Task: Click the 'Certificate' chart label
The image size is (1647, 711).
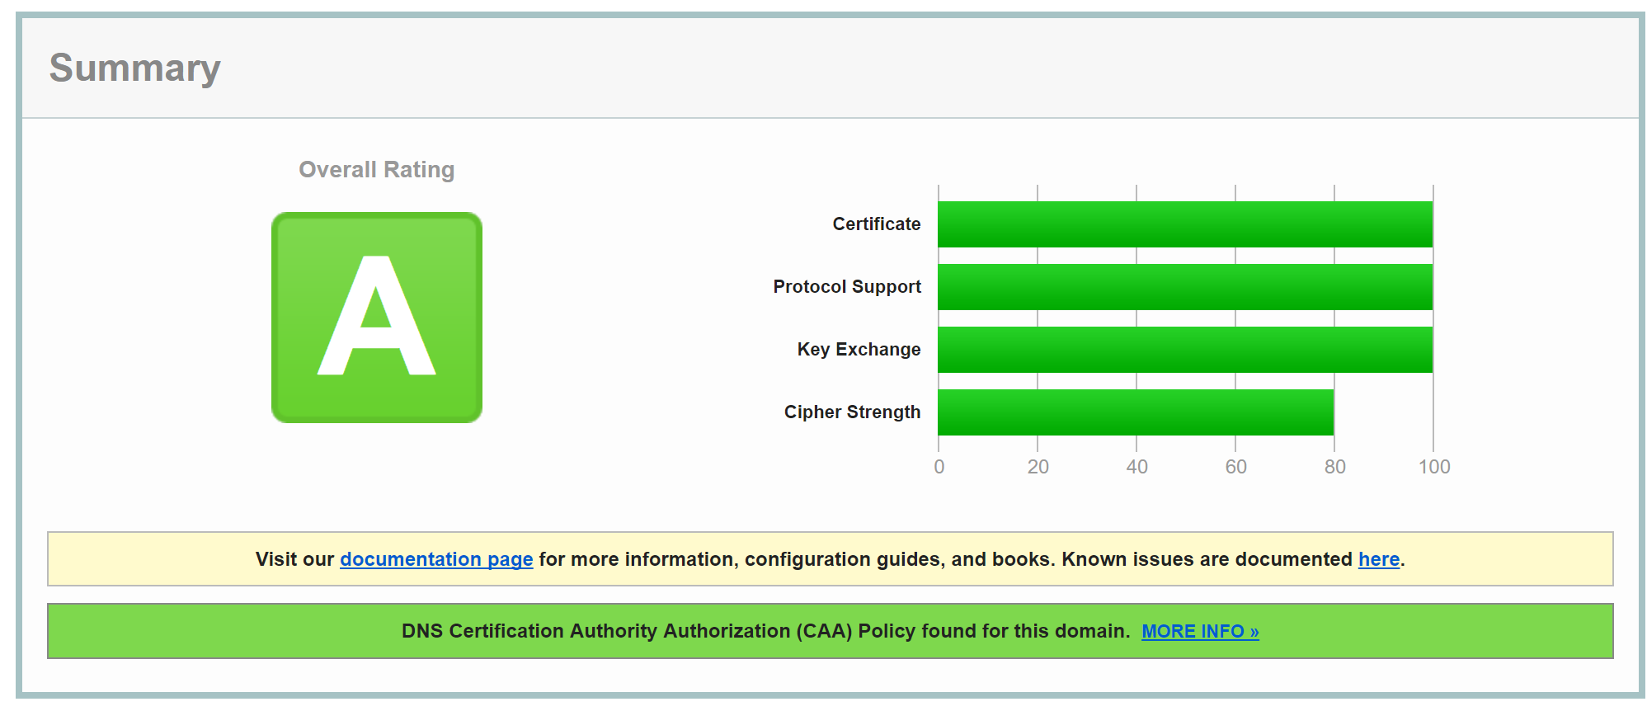Action: (x=876, y=224)
